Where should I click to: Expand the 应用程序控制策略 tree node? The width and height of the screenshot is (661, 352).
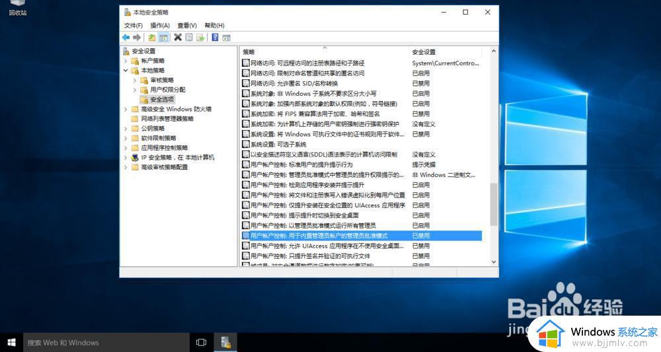[x=126, y=148]
